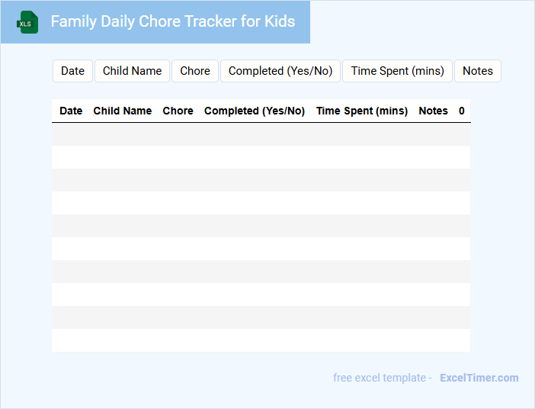Select the Chore table column header
The width and height of the screenshot is (535, 409).
coord(178,111)
